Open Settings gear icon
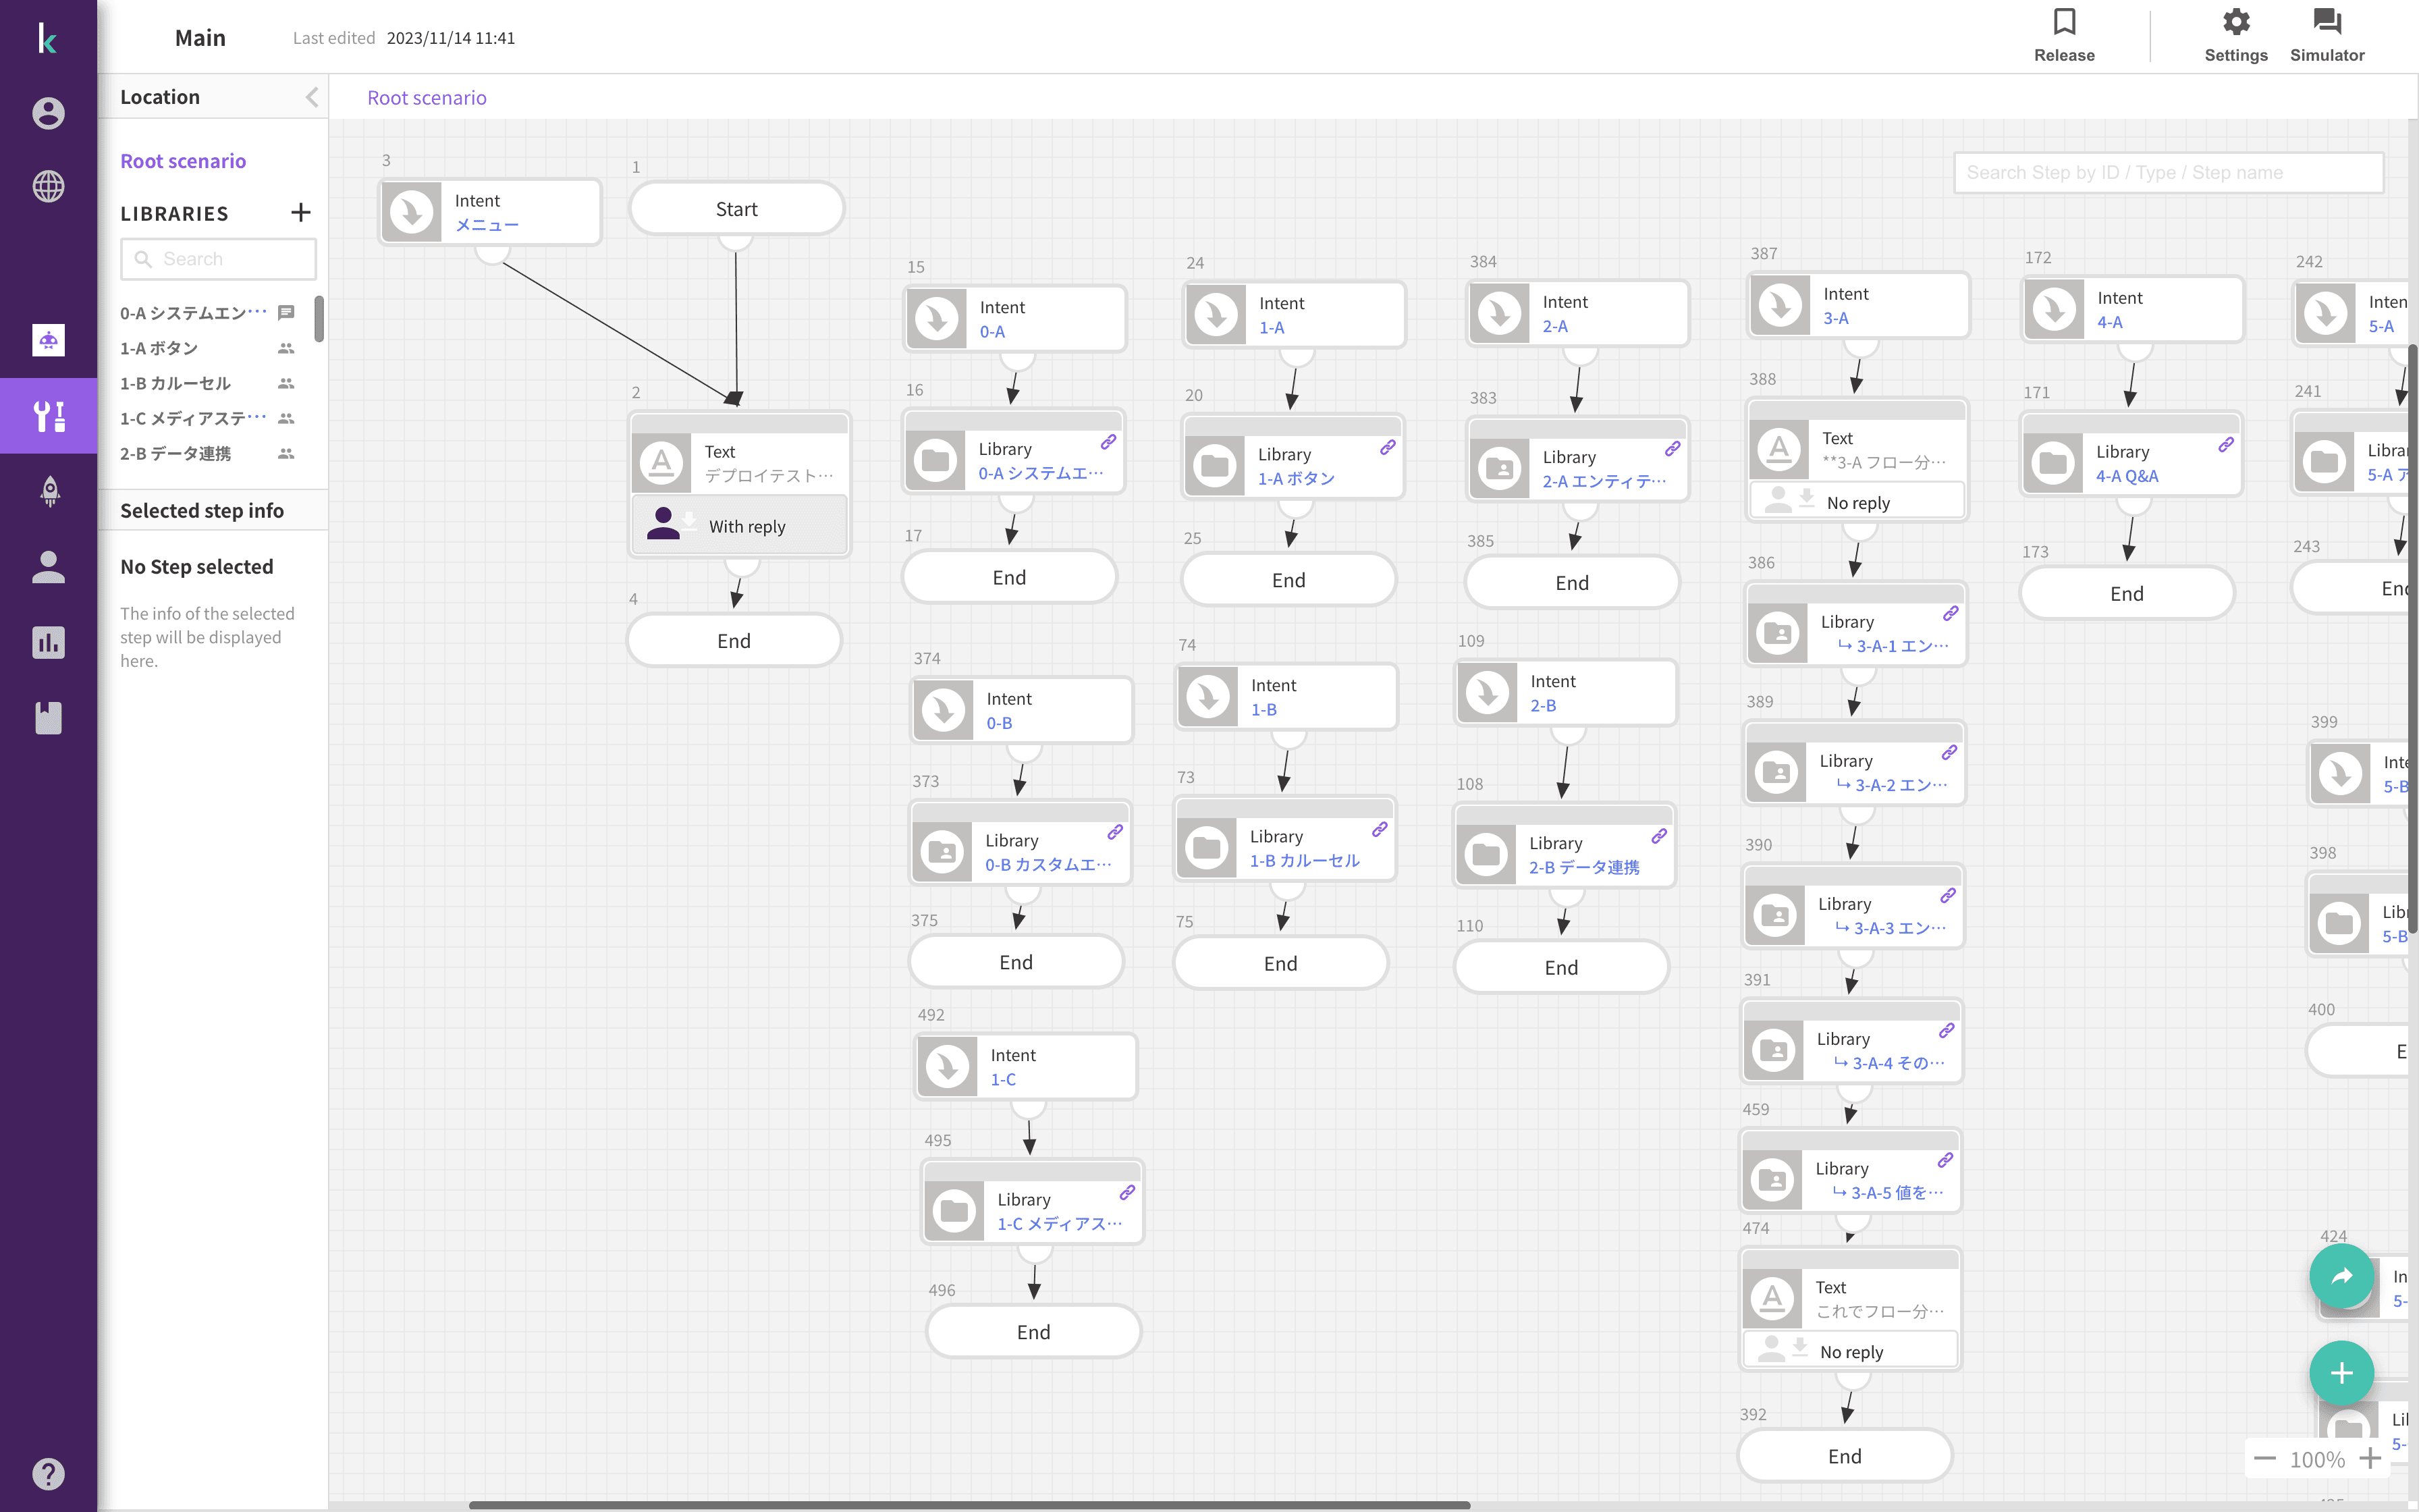 pyautogui.click(x=2236, y=22)
